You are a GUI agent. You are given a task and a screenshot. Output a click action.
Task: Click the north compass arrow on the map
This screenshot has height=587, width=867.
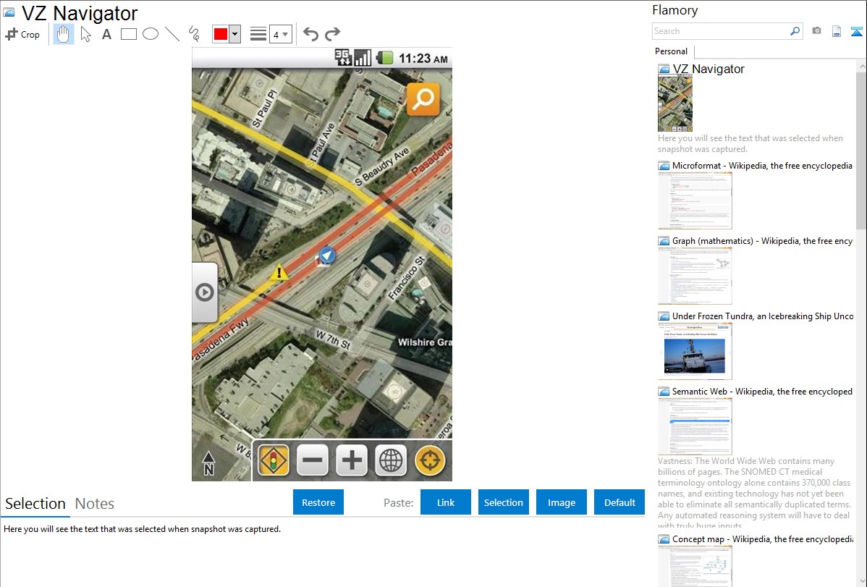tap(208, 464)
